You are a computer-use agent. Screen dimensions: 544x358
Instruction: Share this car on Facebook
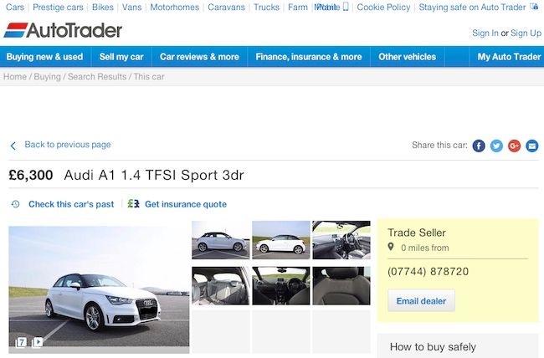[479, 146]
